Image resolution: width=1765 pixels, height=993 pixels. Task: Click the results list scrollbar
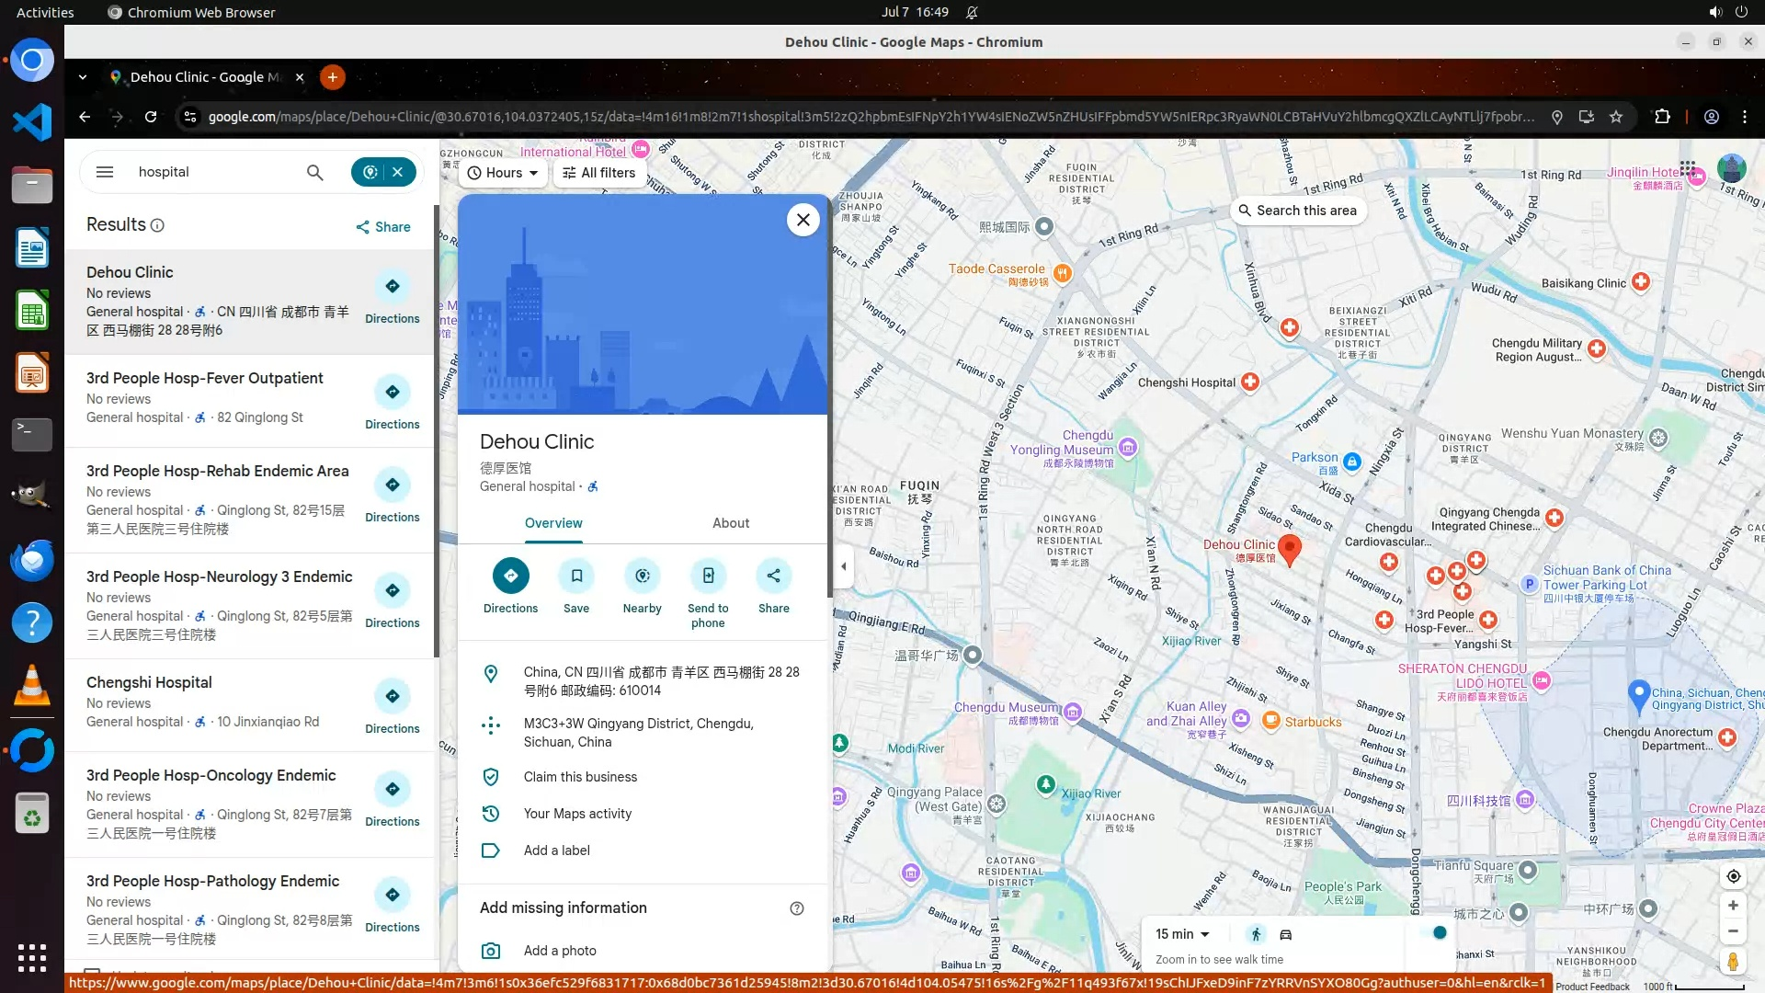[x=436, y=432]
